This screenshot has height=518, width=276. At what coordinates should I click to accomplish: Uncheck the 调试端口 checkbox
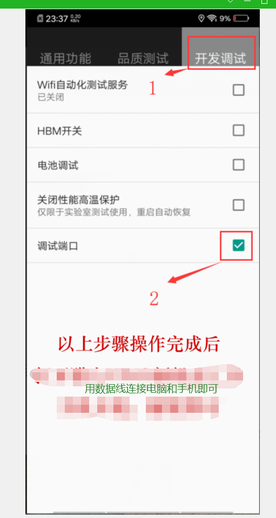pos(238,246)
